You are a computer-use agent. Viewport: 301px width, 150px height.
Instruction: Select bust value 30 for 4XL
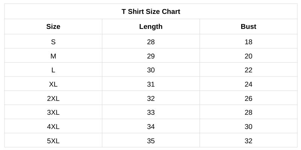248,127
